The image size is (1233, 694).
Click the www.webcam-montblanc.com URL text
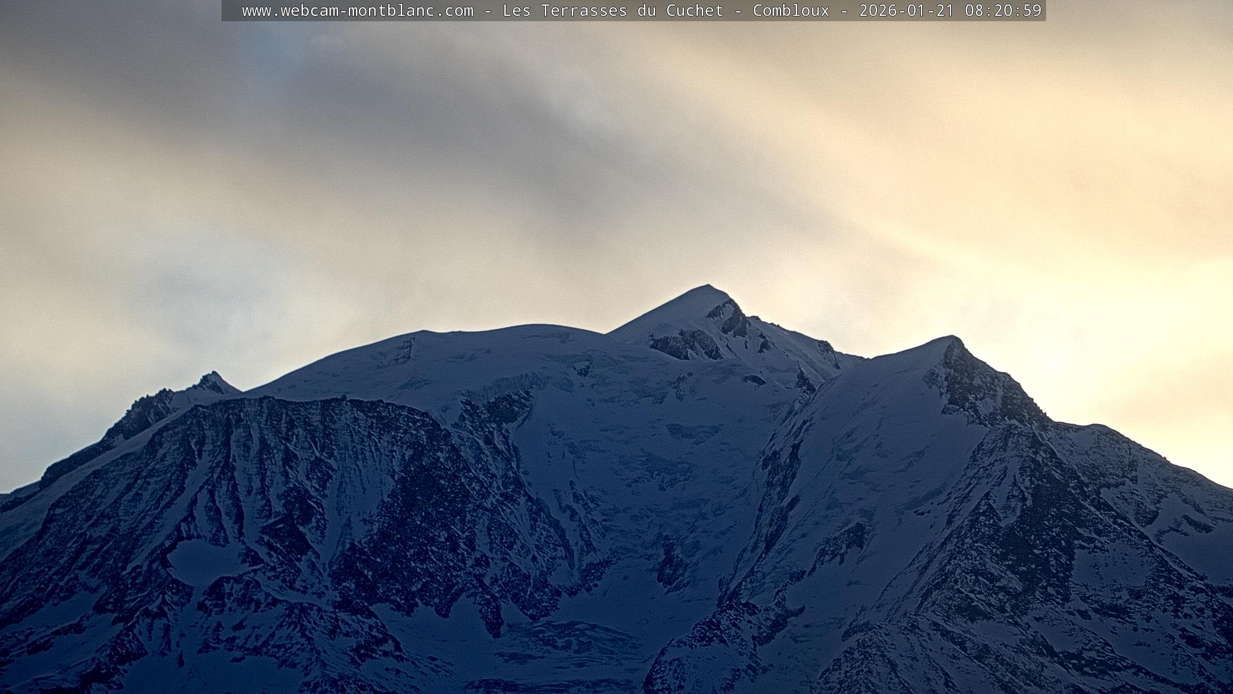(357, 11)
